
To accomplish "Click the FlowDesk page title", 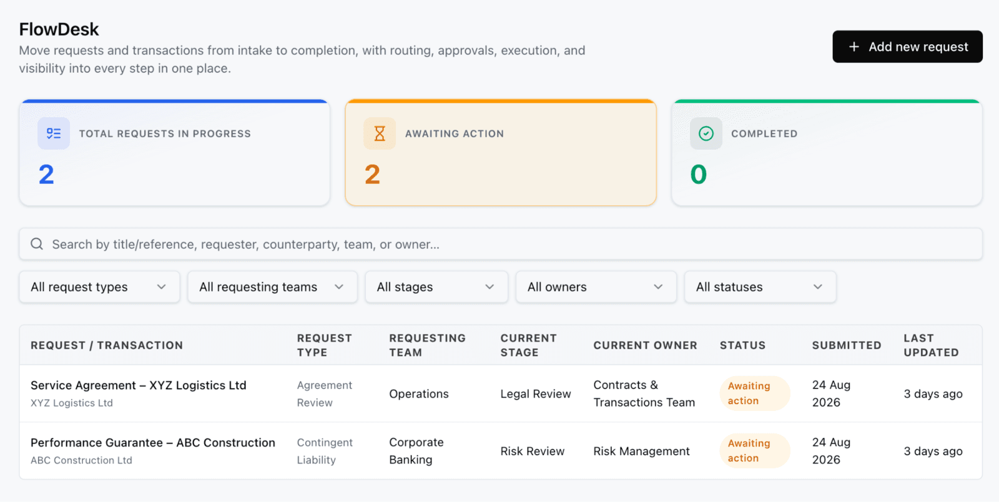I will [x=59, y=29].
